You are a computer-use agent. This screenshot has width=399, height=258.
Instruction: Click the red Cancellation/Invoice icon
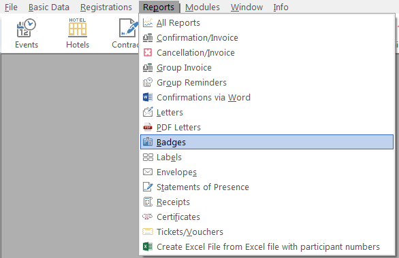(x=148, y=52)
